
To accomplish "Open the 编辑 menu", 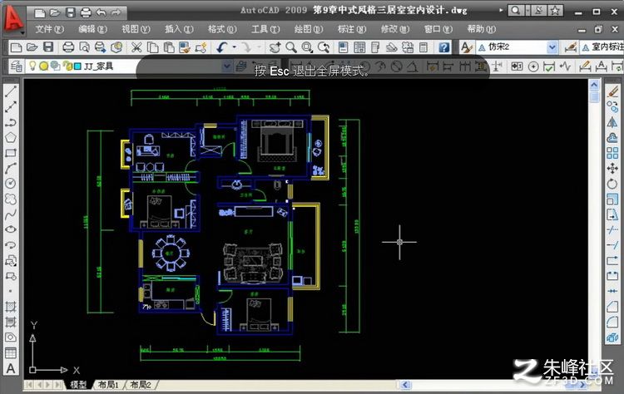I will 92,29.
